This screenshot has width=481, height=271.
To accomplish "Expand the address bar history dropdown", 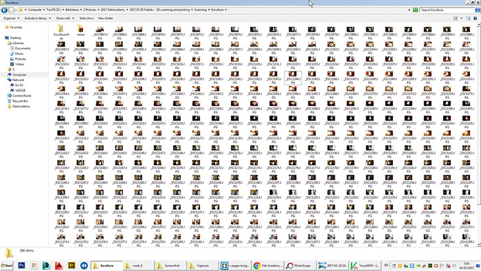I will 409,10.
